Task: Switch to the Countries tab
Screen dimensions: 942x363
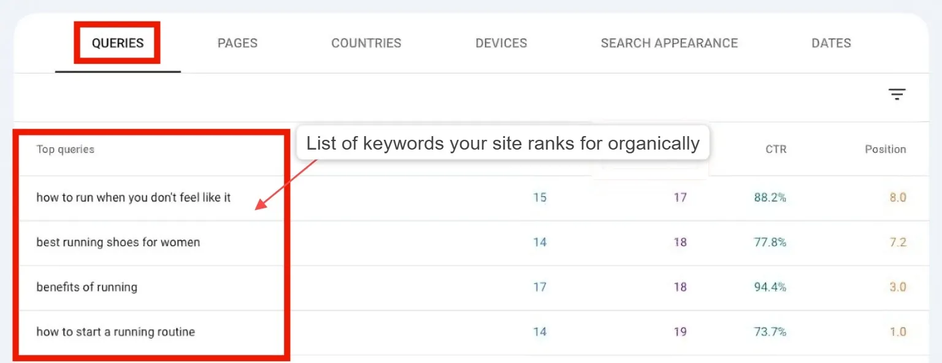Action: pos(366,44)
